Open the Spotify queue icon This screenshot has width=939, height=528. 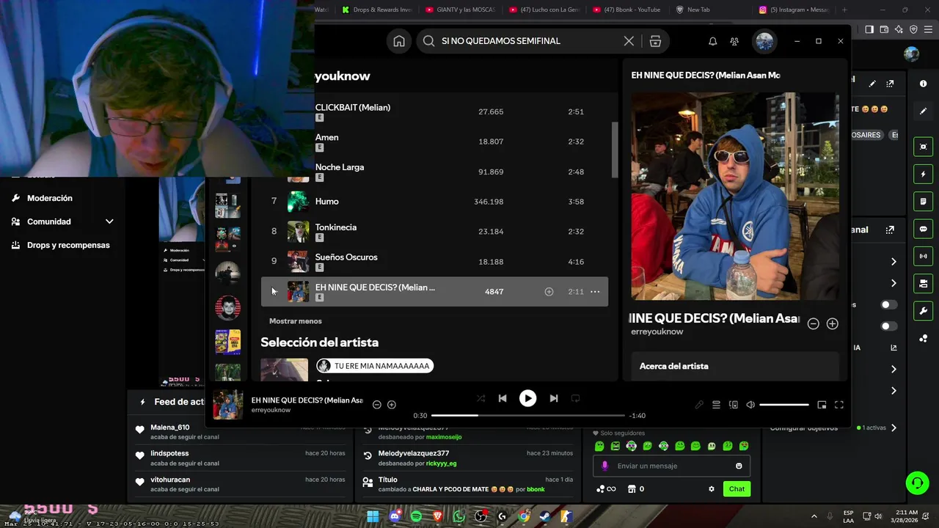pos(716,405)
